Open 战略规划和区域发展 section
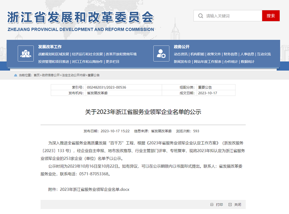 point(53,54)
